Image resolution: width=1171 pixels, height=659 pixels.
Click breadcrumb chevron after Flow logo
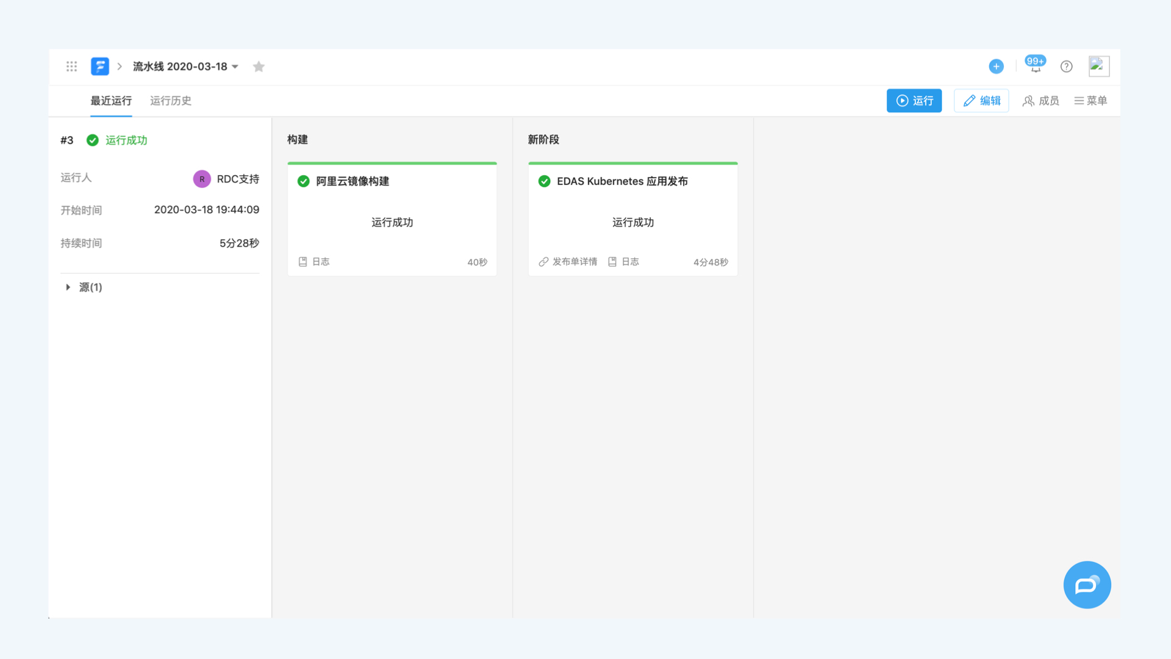point(120,67)
